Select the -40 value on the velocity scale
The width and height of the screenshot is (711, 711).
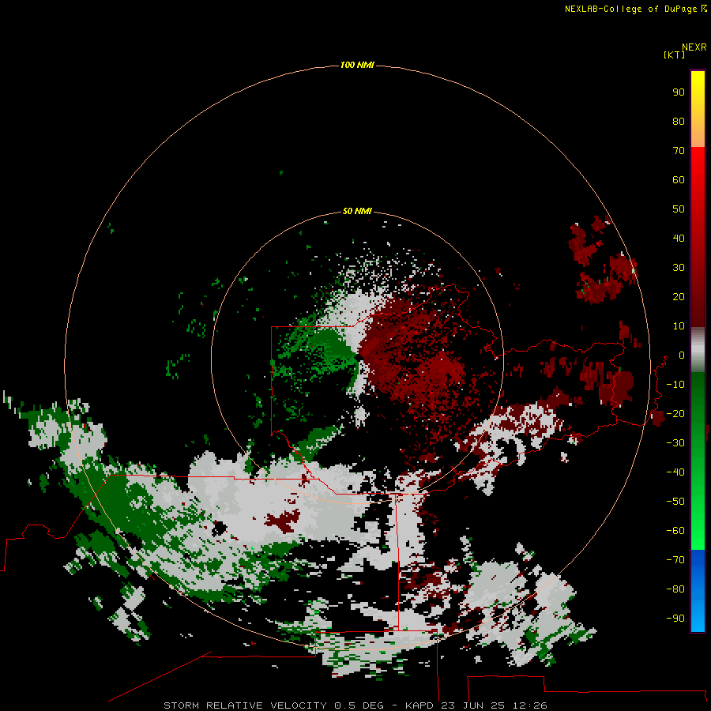point(675,472)
